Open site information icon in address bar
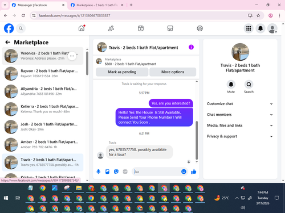Screen dimensions: 285x213 tap(34, 15)
